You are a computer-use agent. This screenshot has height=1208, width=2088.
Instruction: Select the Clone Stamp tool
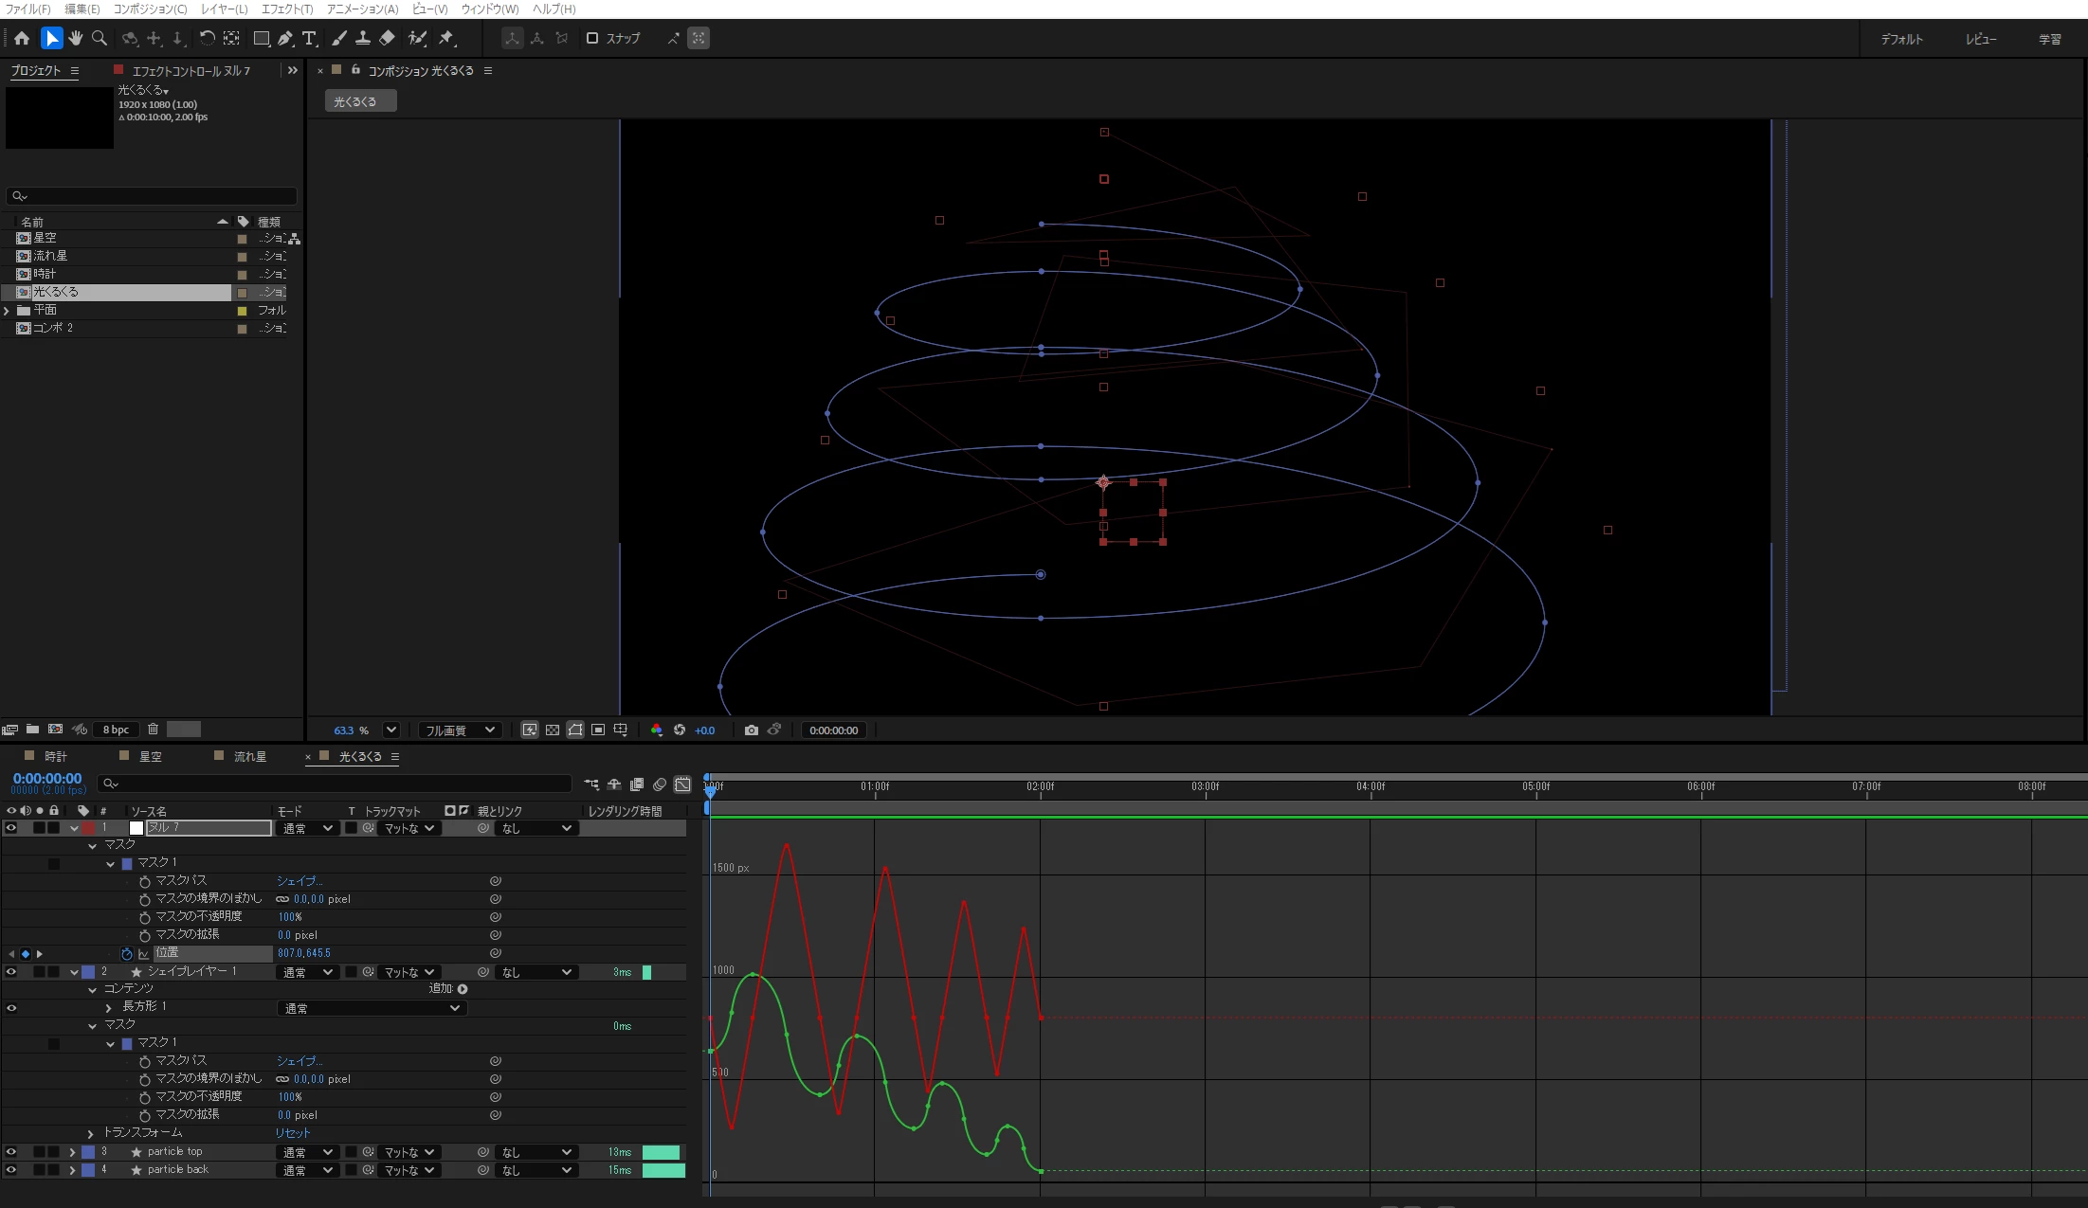coord(362,38)
